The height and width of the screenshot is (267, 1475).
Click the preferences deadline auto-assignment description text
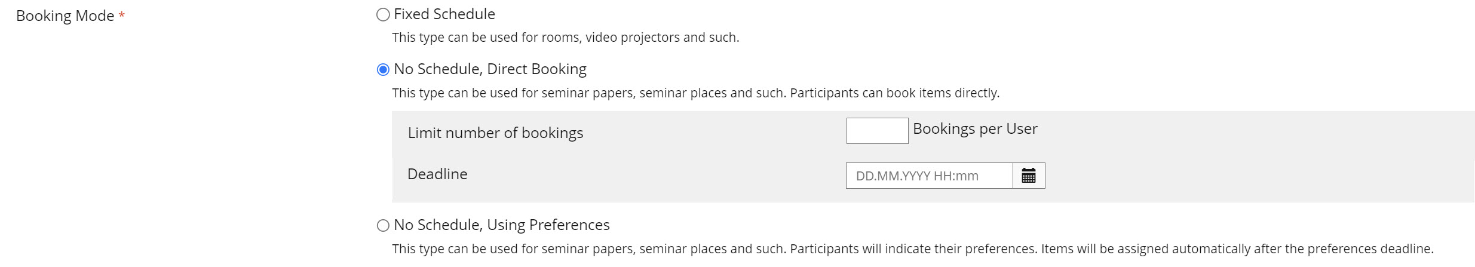tap(912, 249)
